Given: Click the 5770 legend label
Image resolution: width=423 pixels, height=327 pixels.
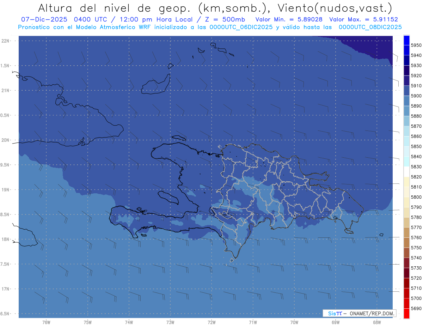Looking at the screenshot, I should pyautogui.click(x=416, y=228).
